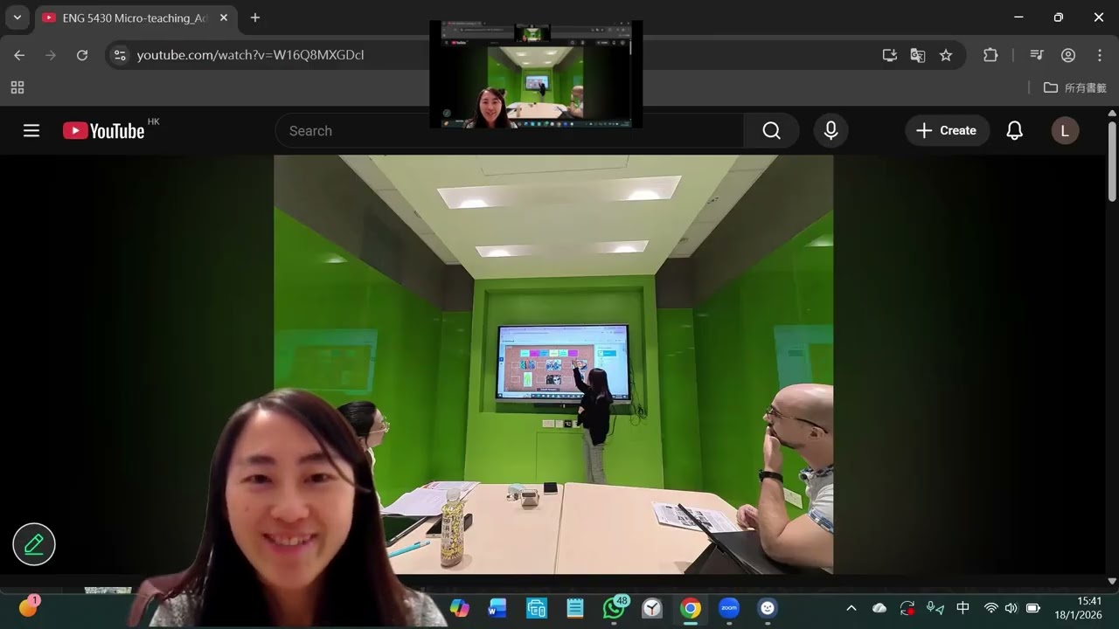Click the youtube.com URL in address bar

pos(250,55)
